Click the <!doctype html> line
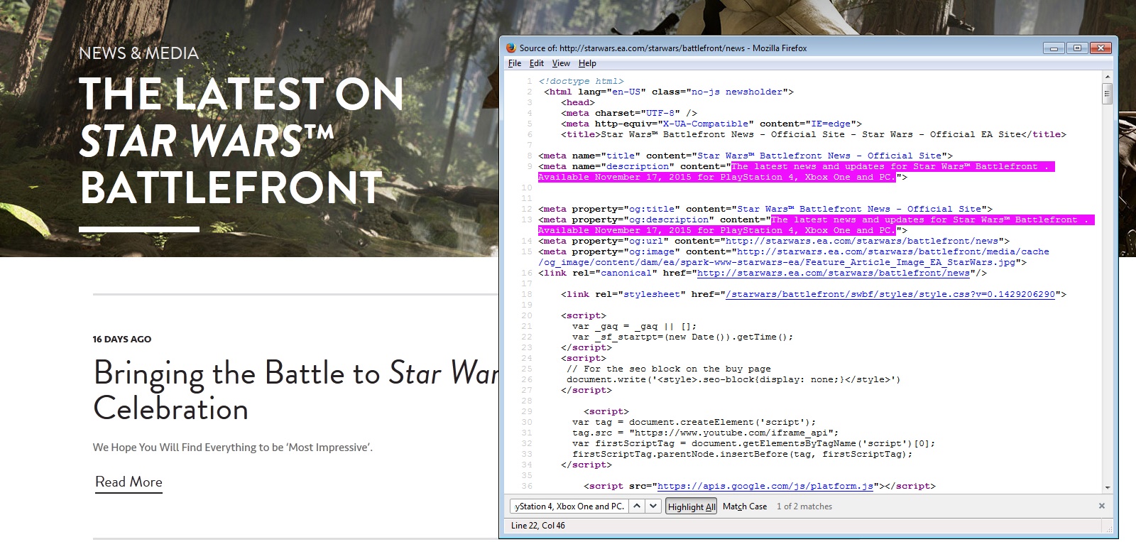The height and width of the screenshot is (542, 1136). coord(581,81)
